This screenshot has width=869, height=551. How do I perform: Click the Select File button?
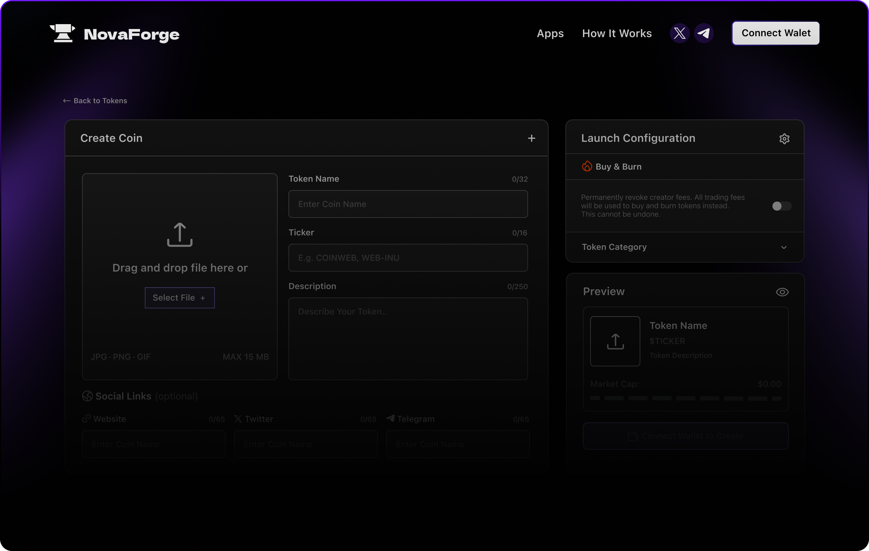tap(180, 298)
